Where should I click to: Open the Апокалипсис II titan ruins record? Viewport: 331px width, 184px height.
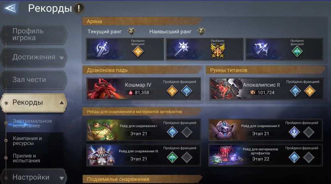(x=266, y=88)
